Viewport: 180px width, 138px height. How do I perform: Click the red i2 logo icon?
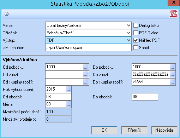coord(173,14)
